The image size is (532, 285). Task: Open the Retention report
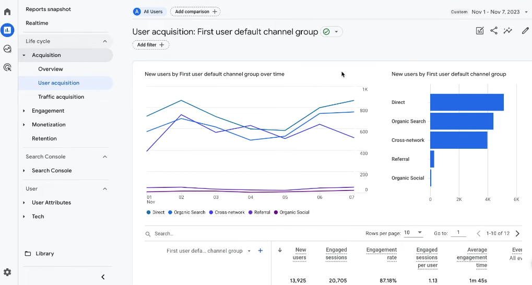click(x=44, y=138)
